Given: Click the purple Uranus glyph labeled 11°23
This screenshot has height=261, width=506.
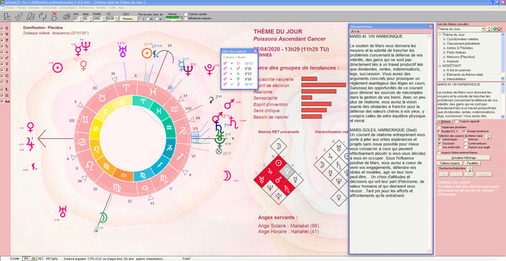Looking at the screenshot, I should pos(123,52).
